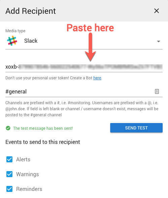This screenshot has width=168, height=198.
Task: Click the SEND TEST button
Action: [136, 128]
